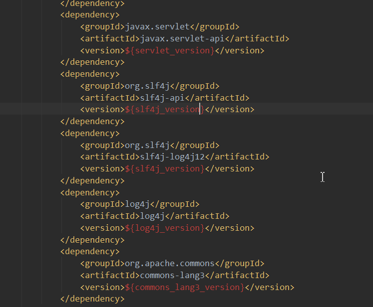
Task: Click org.slf4j groupId above slf4j-log4j12
Action: tap(147, 145)
